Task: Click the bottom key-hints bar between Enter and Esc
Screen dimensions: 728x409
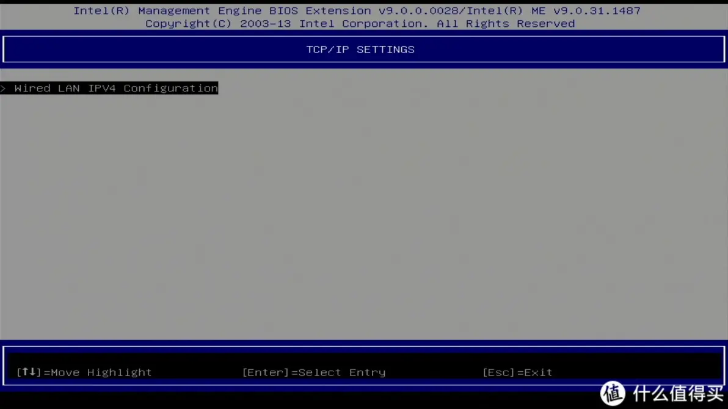Action: tap(434, 372)
